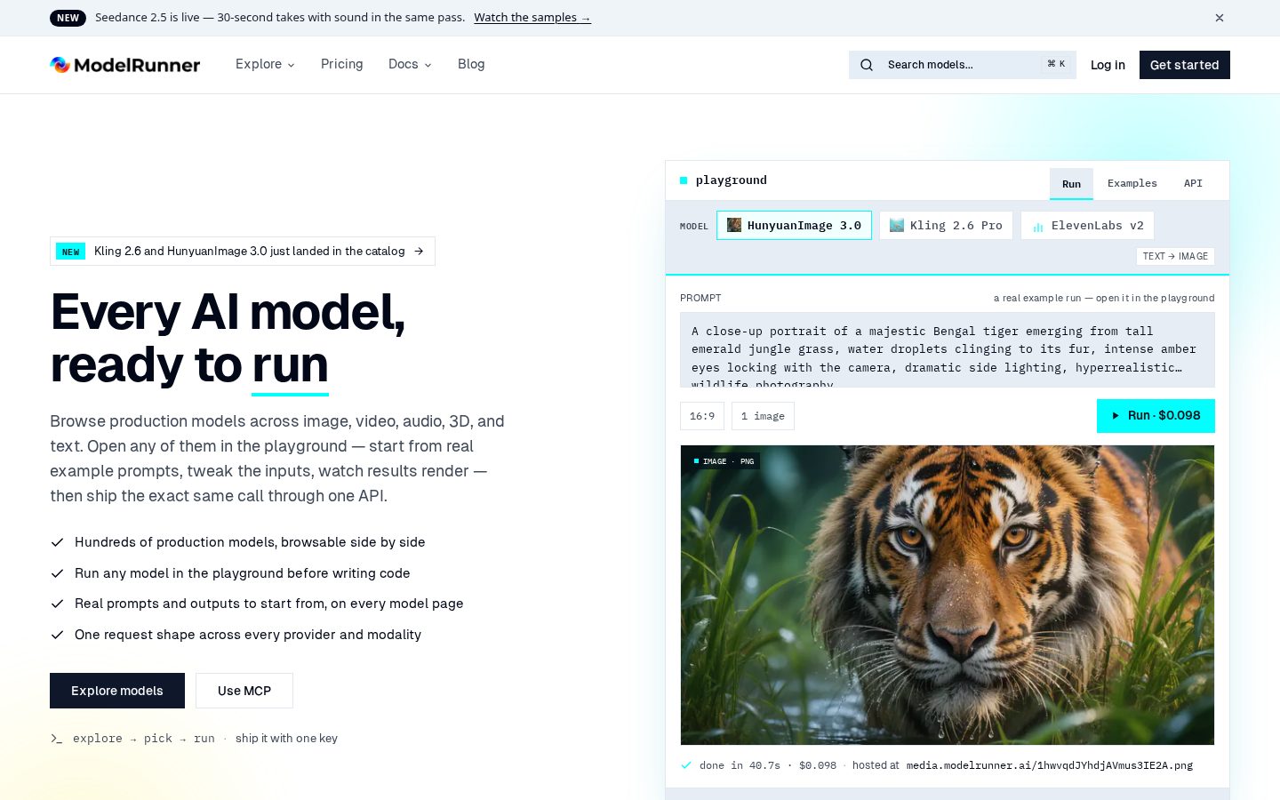Click the terminal prompt icon before explore
Viewport: 1280px width, 800px height.
[57, 739]
